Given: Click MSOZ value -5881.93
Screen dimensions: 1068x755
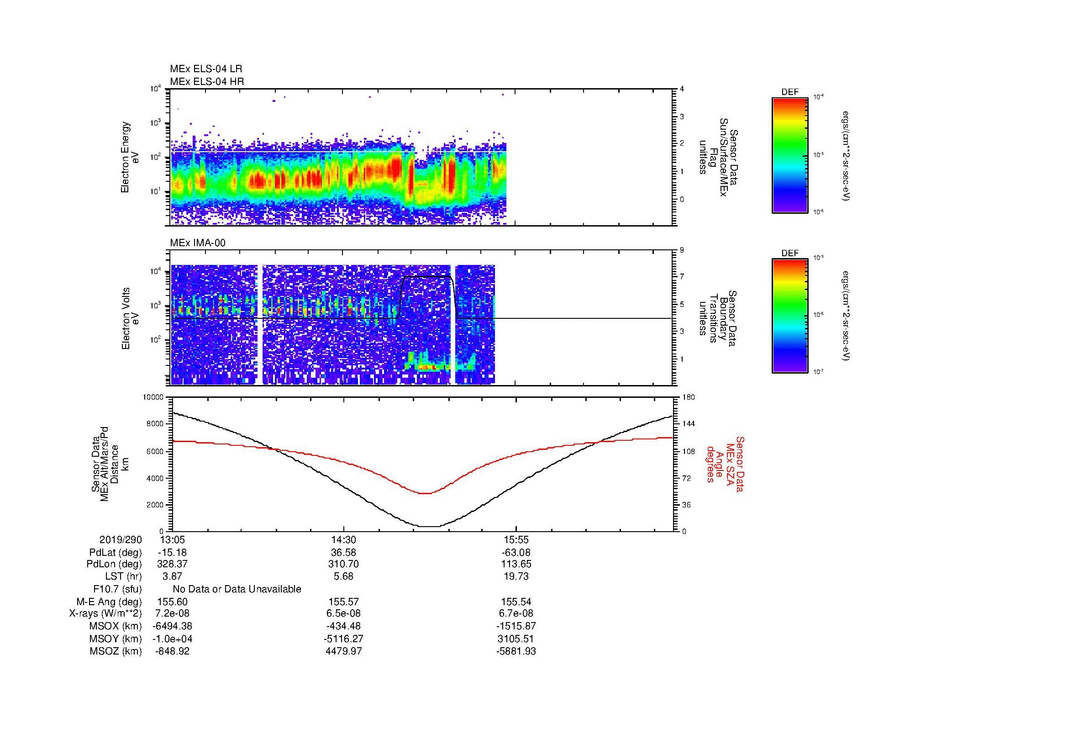Looking at the screenshot, I should point(516,651).
